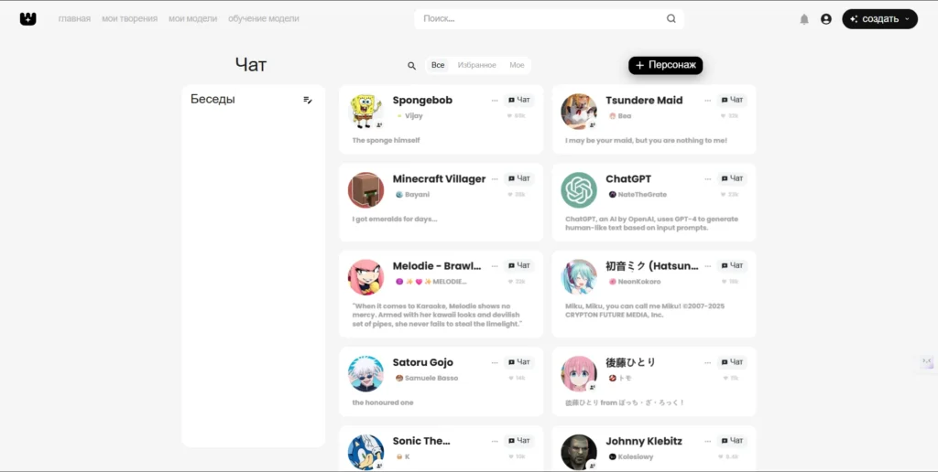Select the Все filter tab
The height and width of the screenshot is (472, 938).
(x=438, y=65)
